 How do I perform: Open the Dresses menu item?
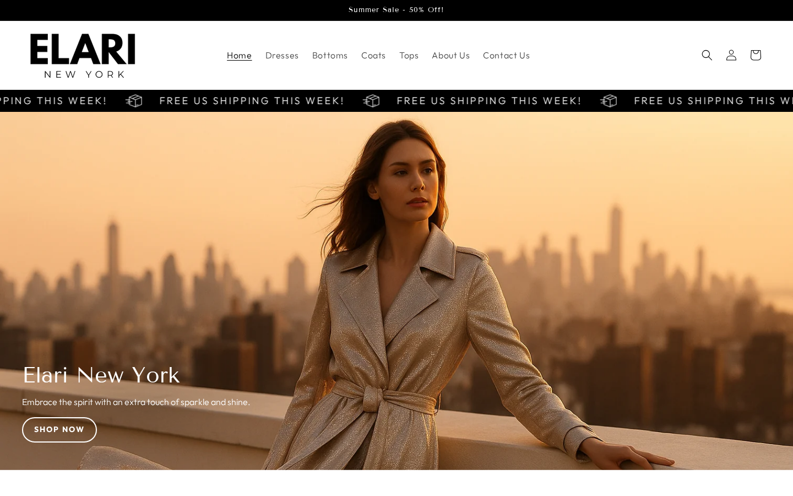click(x=282, y=55)
